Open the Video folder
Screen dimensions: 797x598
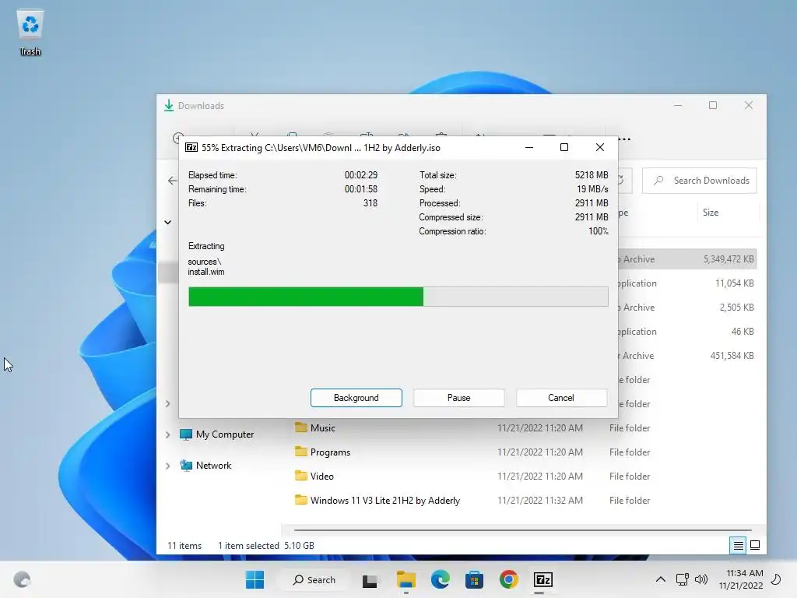click(321, 477)
